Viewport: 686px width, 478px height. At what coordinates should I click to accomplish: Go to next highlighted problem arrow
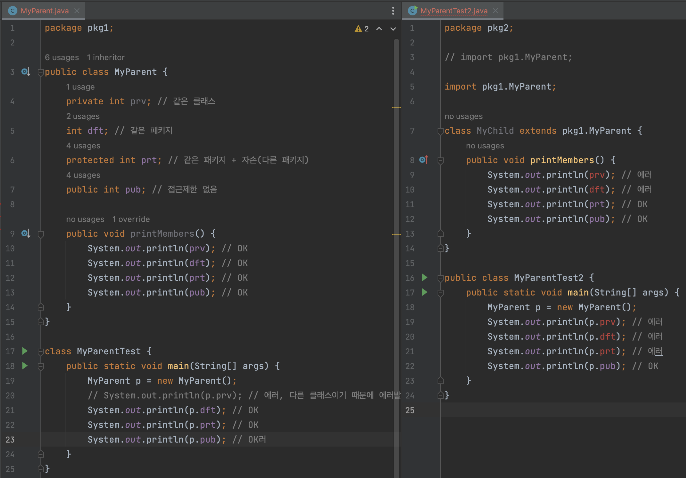[x=393, y=29]
